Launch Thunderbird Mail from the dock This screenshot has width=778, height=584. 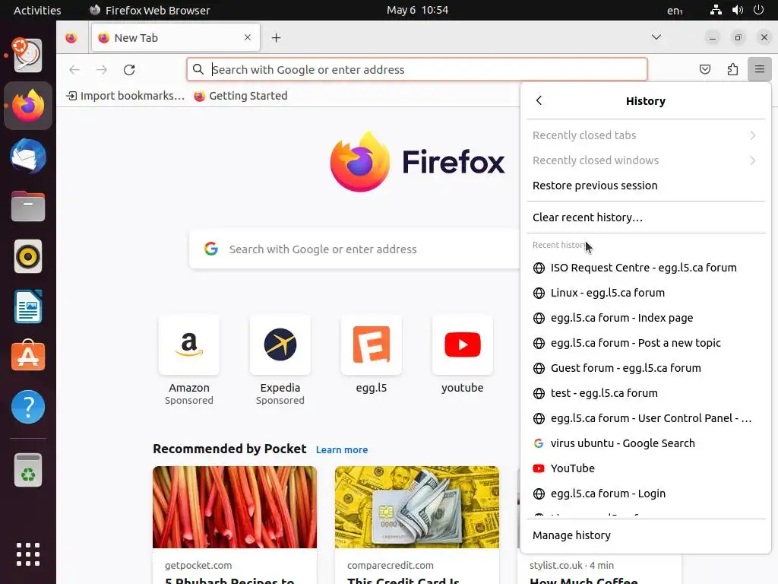tap(28, 157)
